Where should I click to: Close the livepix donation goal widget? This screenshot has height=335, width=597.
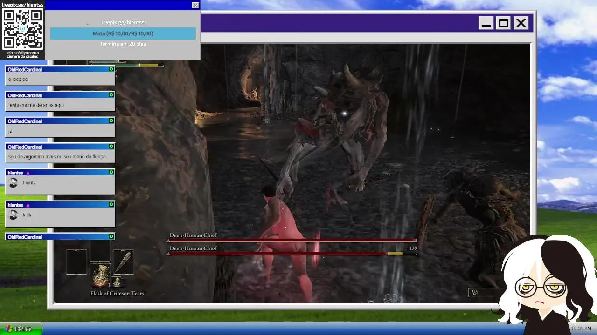pos(195,6)
